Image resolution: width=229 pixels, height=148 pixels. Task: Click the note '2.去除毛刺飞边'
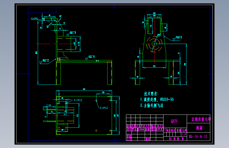pyautogui.click(x=152, y=105)
